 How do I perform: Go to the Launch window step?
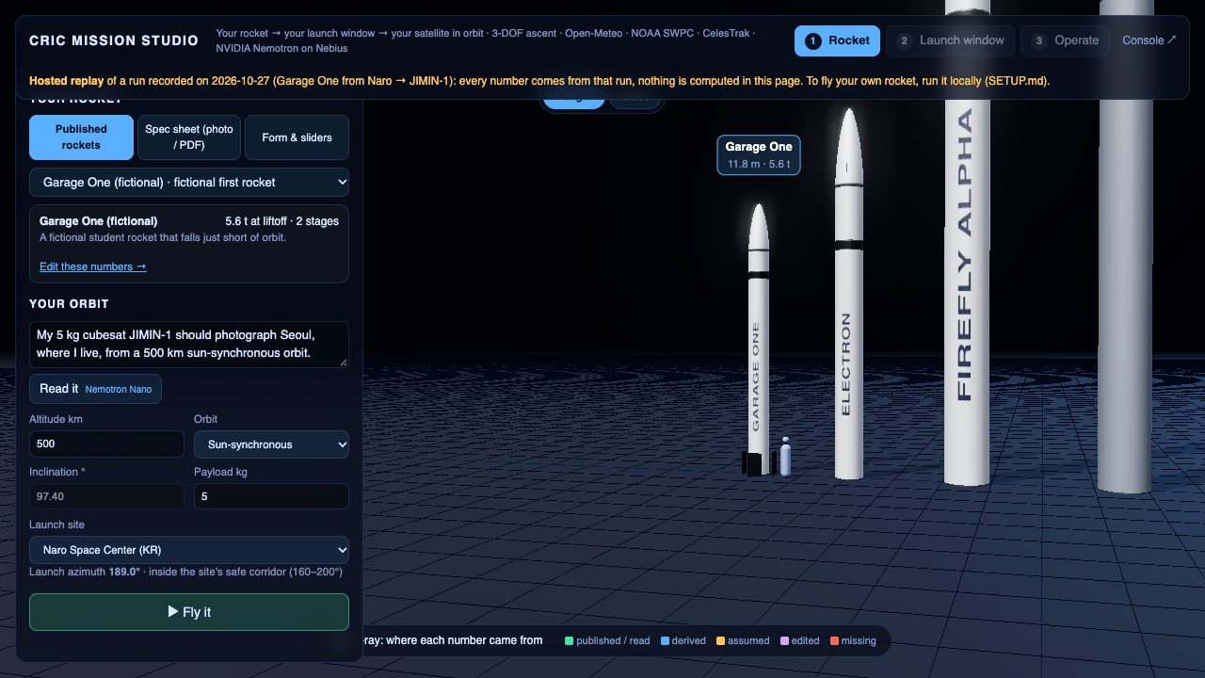(951, 40)
